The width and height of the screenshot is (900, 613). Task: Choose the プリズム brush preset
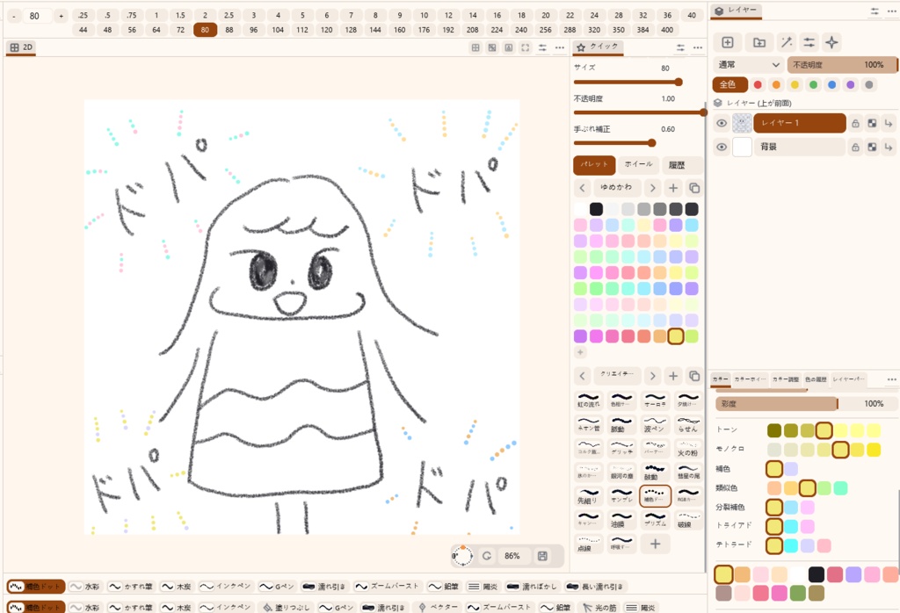click(654, 520)
